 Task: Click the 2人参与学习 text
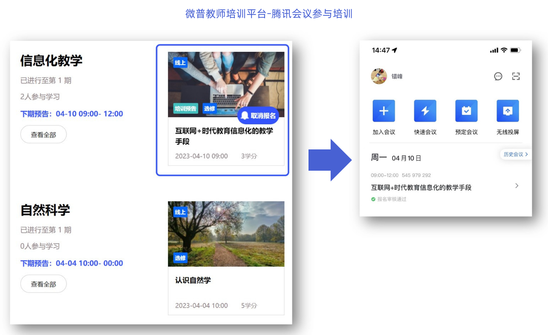tap(40, 97)
